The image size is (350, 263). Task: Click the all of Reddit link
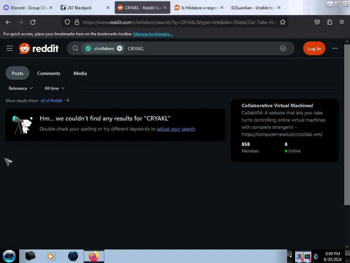point(51,100)
